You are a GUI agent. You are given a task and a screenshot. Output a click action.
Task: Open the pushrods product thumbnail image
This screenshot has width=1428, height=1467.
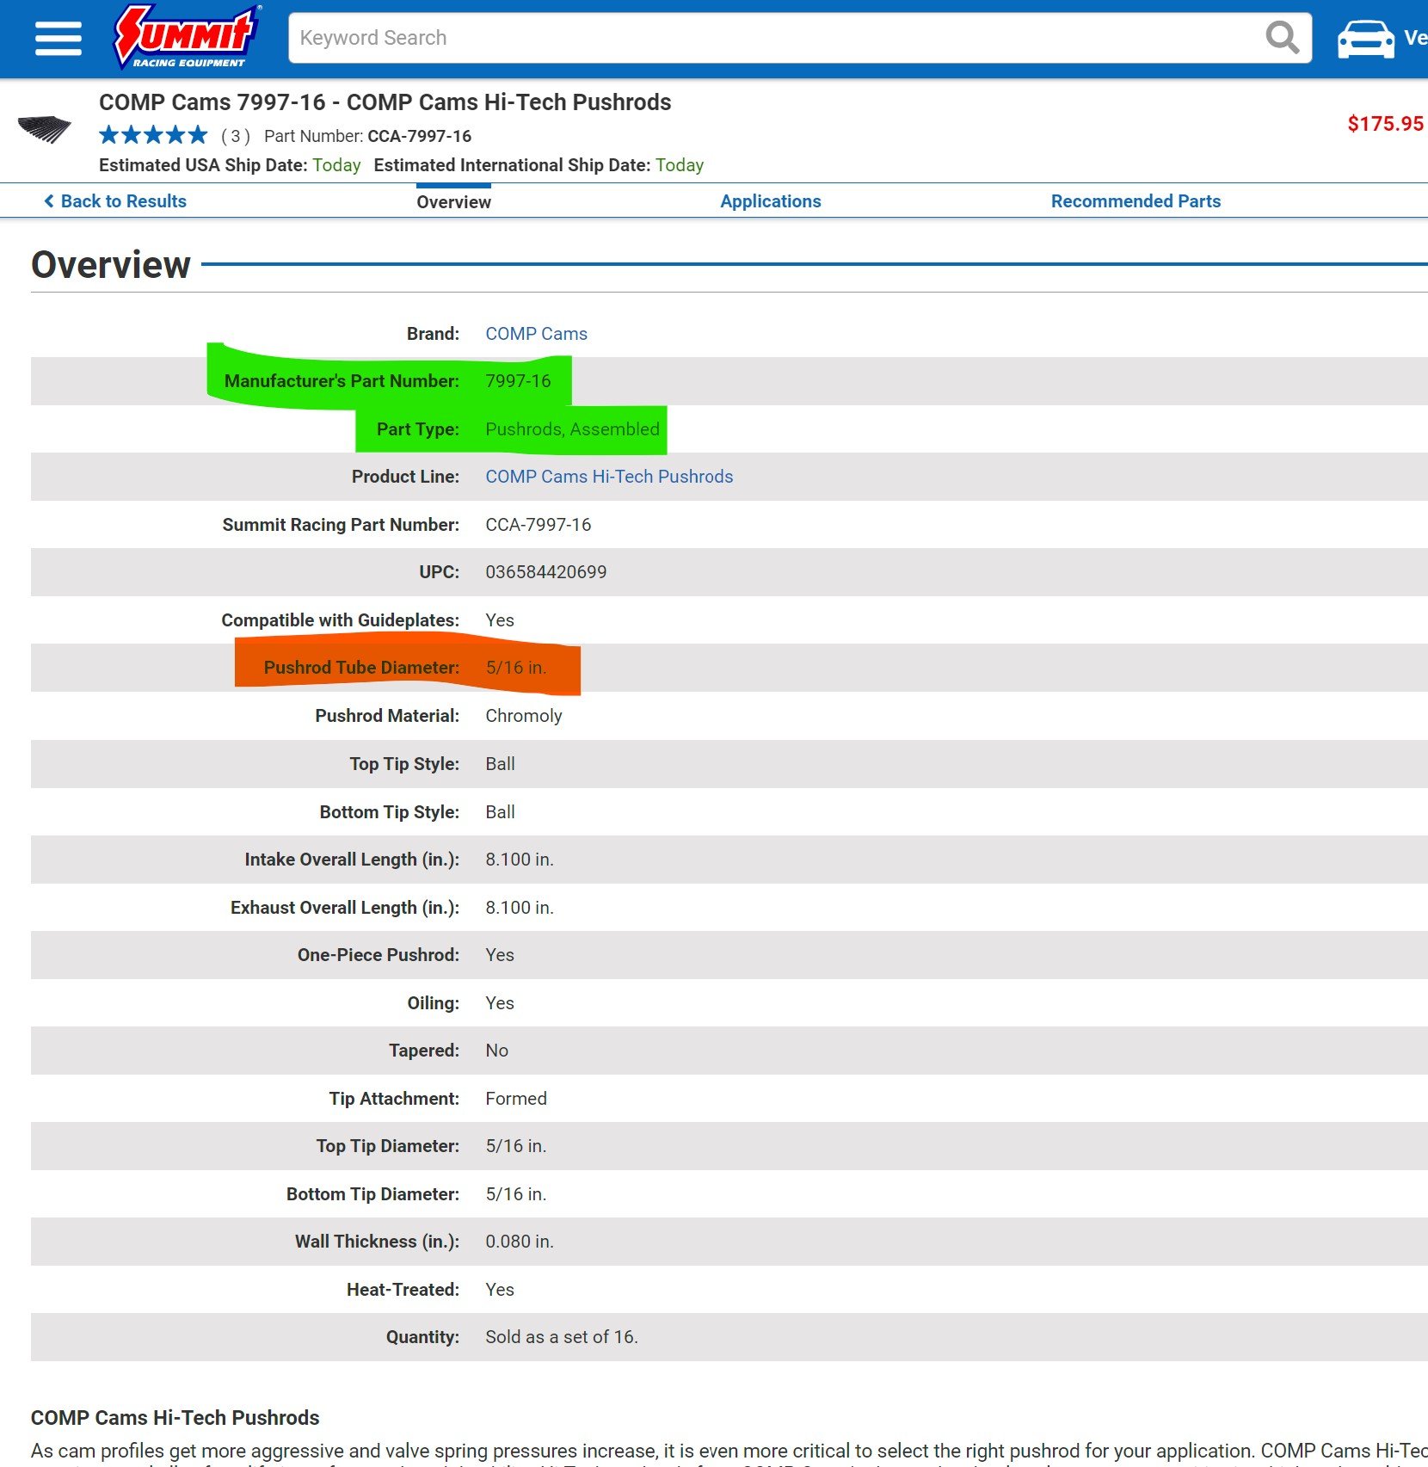pos(45,129)
